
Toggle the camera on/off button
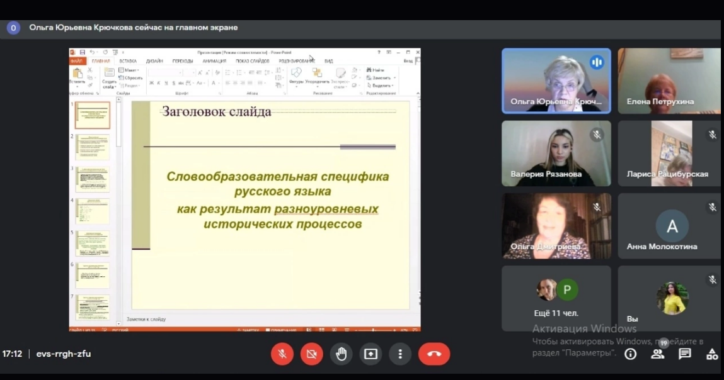click(x=312, y=354)
